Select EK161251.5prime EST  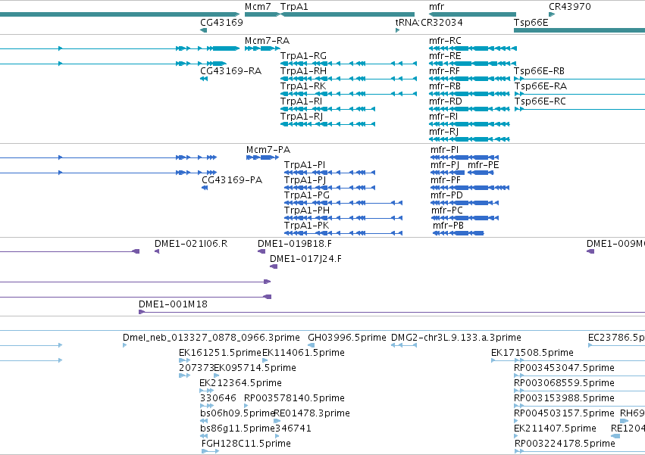[x=184, y=360]
